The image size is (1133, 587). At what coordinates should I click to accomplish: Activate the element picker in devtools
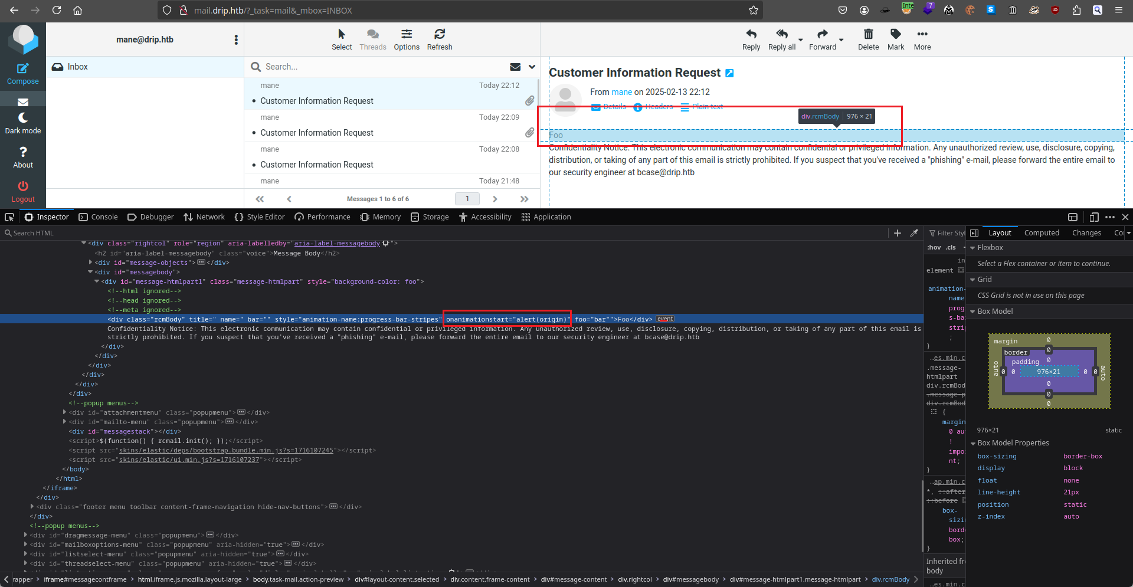9,217
